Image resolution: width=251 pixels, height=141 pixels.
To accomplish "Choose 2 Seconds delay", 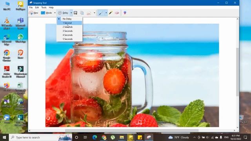I will tap(69, 27).
